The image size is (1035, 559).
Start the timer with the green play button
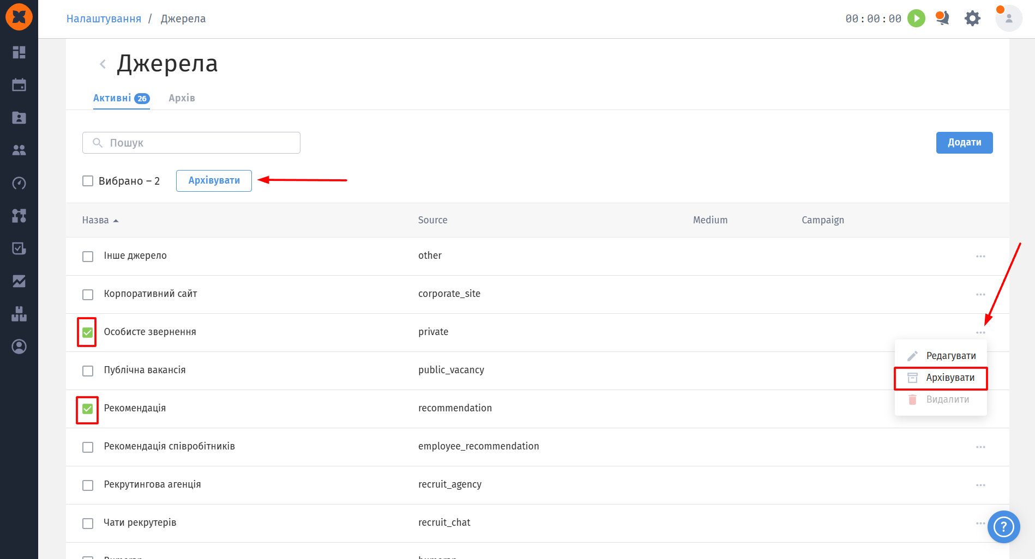click(916, 19)
